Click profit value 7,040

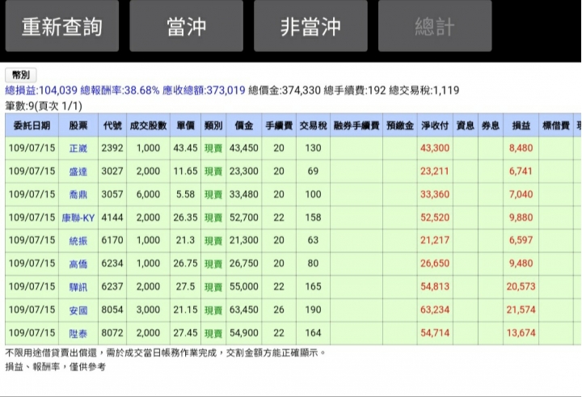521,194
